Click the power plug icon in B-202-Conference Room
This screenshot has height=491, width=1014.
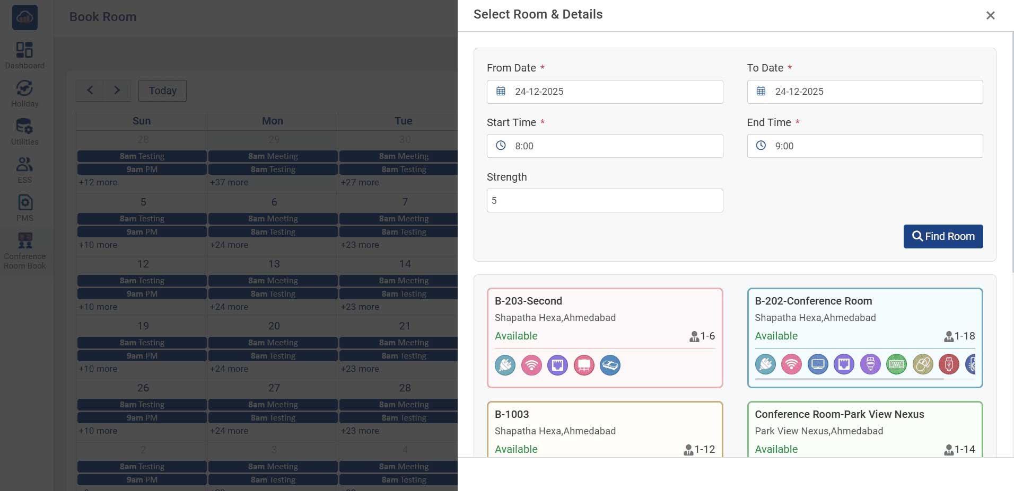coord(765,364)
